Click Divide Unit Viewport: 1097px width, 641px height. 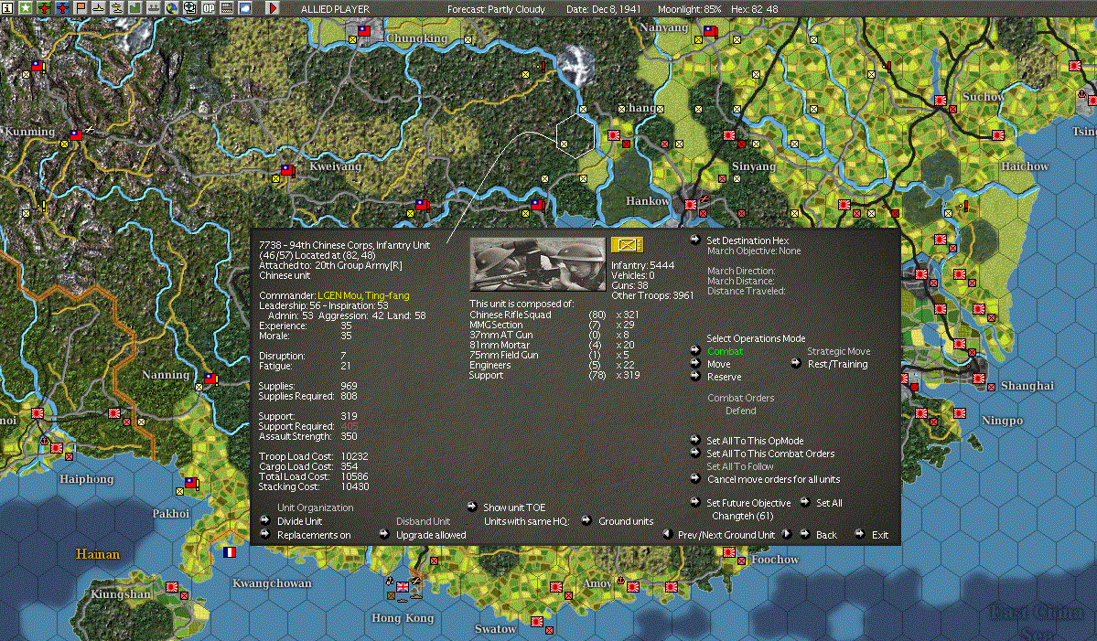[x=299, y=521]
